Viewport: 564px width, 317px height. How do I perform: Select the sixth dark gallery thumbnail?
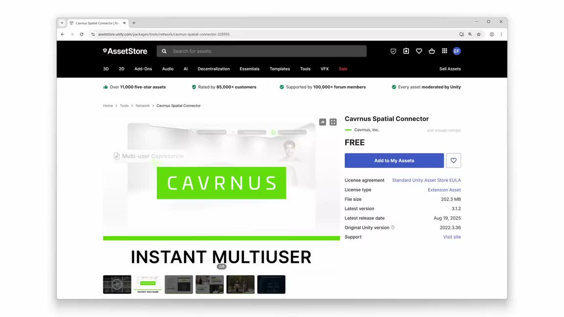(271, 284)
